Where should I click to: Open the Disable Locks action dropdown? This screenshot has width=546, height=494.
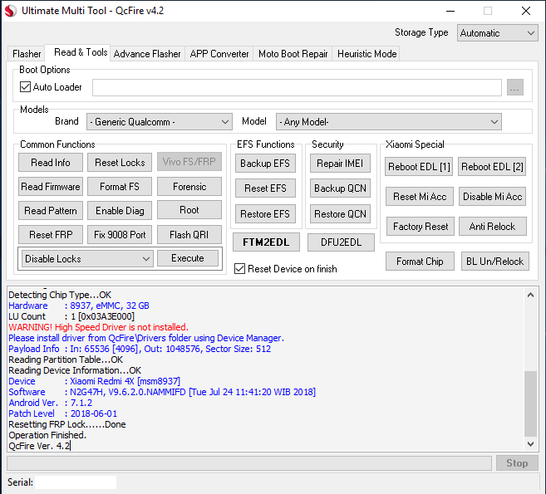87,259
